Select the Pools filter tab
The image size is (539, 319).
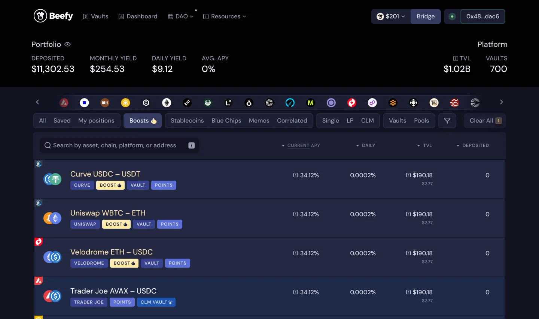[421, 121]
